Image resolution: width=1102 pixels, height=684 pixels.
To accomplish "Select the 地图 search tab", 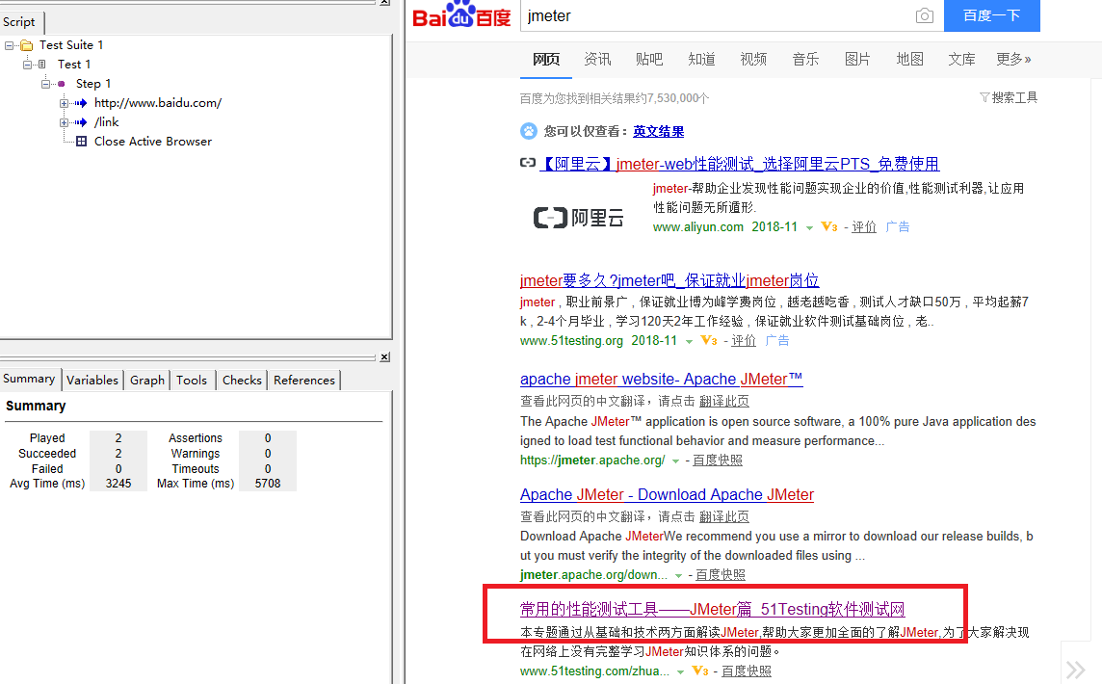I will coord(909,59).
